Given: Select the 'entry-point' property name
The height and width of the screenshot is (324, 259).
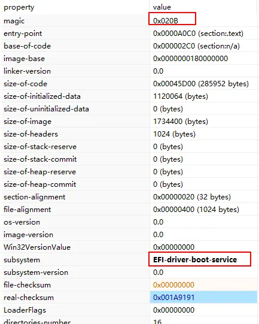Looking at the screenshot, I should pyautogui.click(x=23, y=34).
